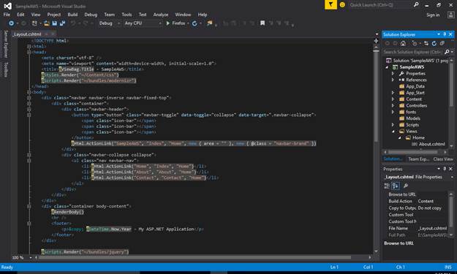Click the Sign in link
The height and width of the screenshot is (274, 457).
433,15
